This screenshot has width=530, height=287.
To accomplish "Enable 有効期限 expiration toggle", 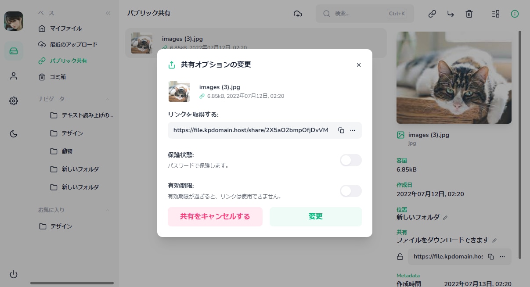I will coord(351,191).
